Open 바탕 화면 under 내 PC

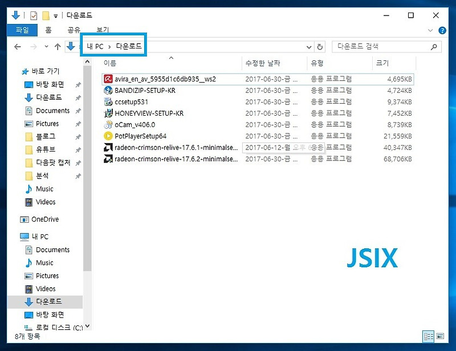(x=44, y=315)
